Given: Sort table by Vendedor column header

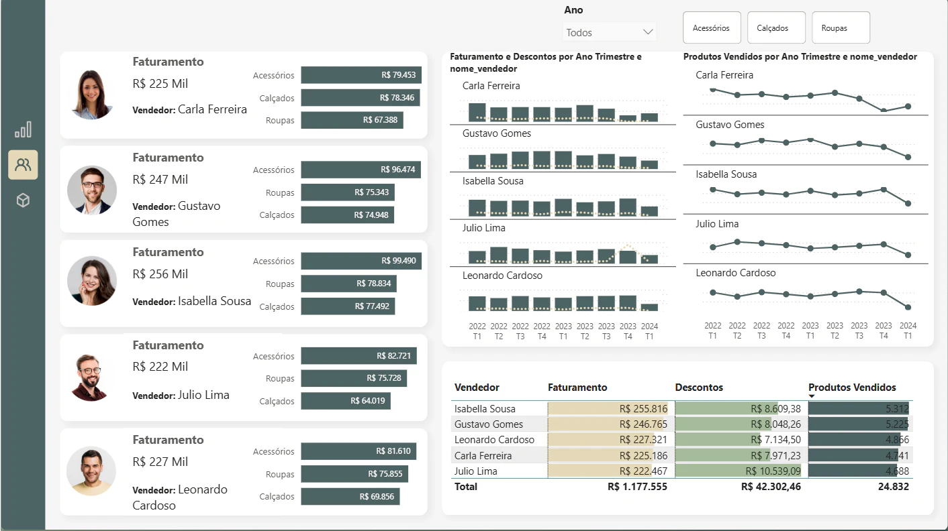Looking at the screenshot, I should click(477, 388).
